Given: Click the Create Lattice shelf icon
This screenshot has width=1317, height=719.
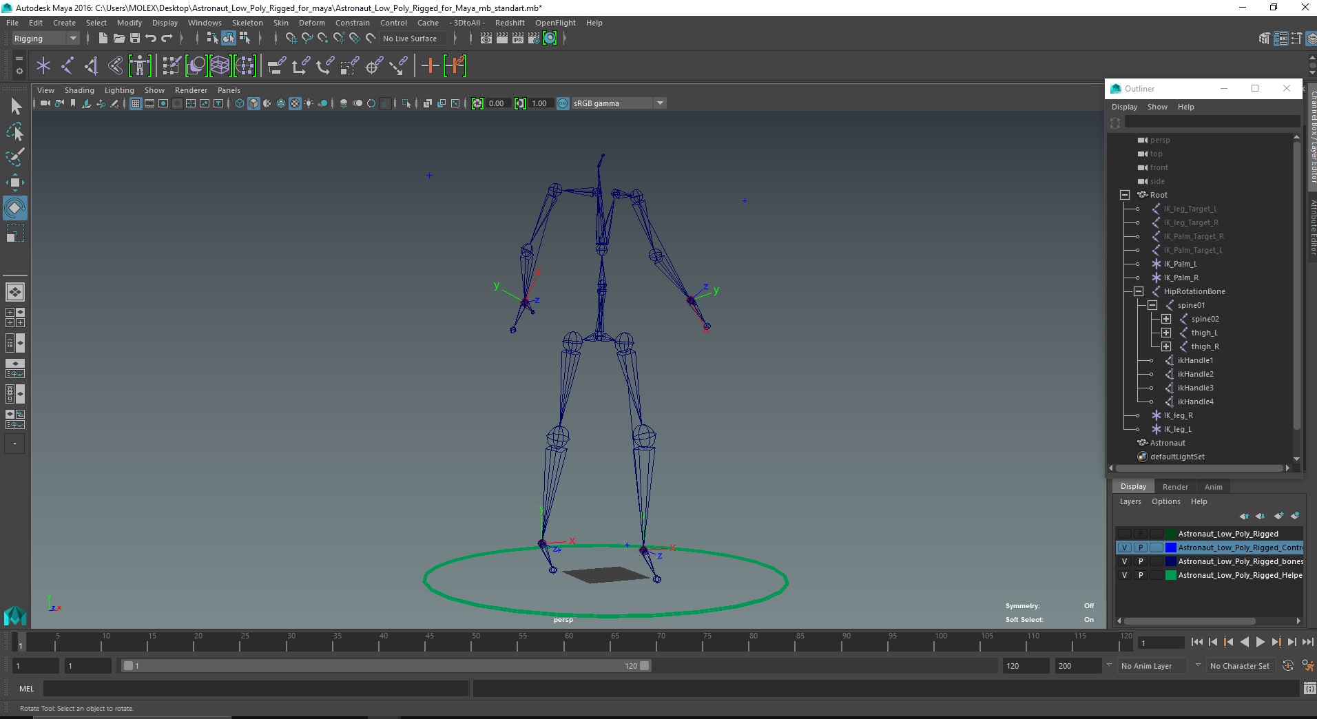Looking at the screenshot, I should [x=220, y=66].
